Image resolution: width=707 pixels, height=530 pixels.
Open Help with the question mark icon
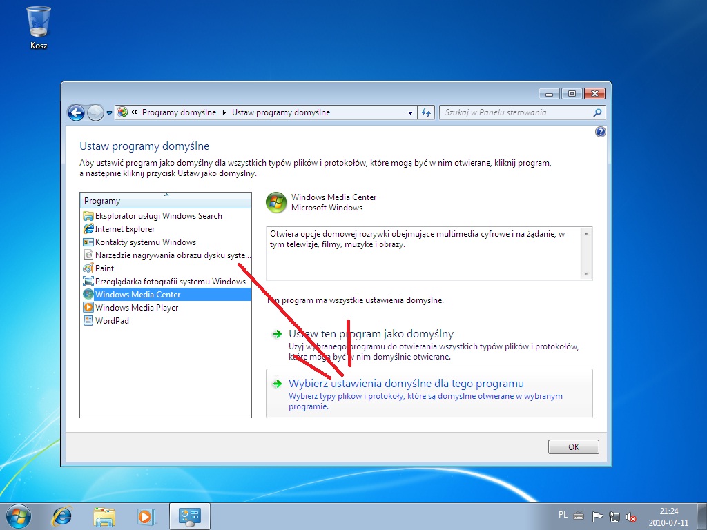tap(600, 132)
